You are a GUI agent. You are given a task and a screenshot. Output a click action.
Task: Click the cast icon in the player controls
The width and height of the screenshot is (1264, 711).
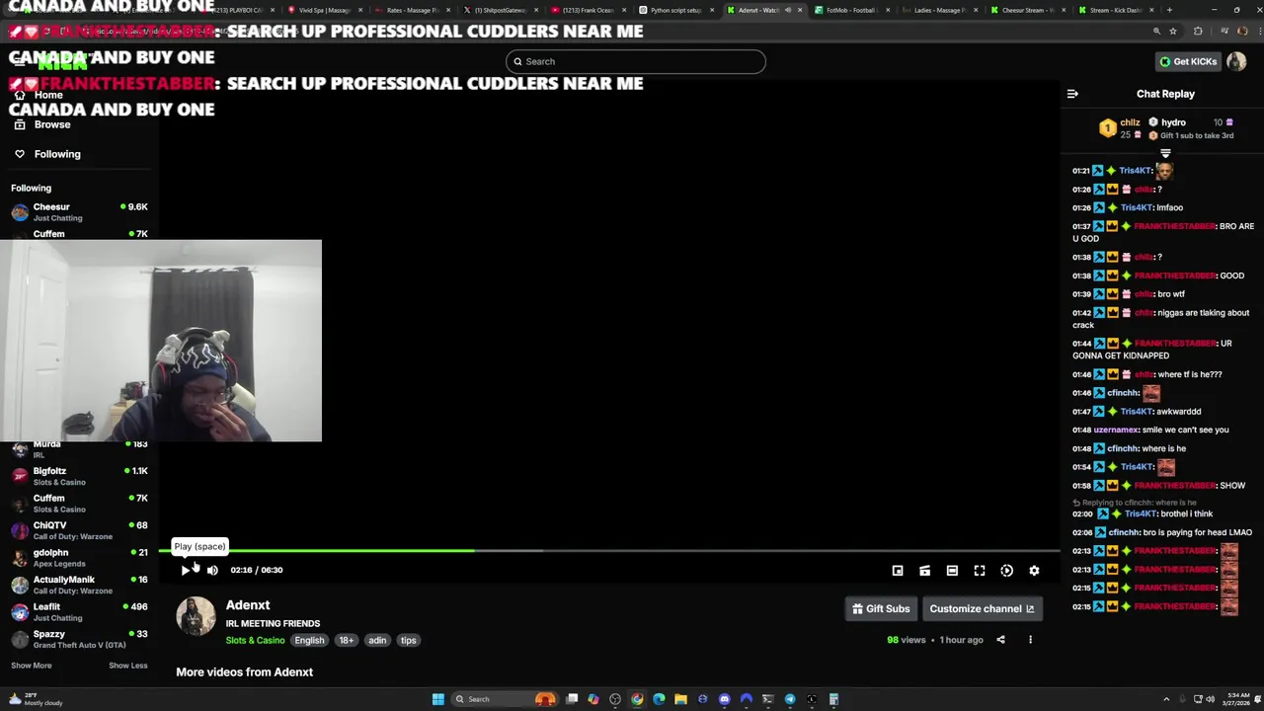click(924, 571)
